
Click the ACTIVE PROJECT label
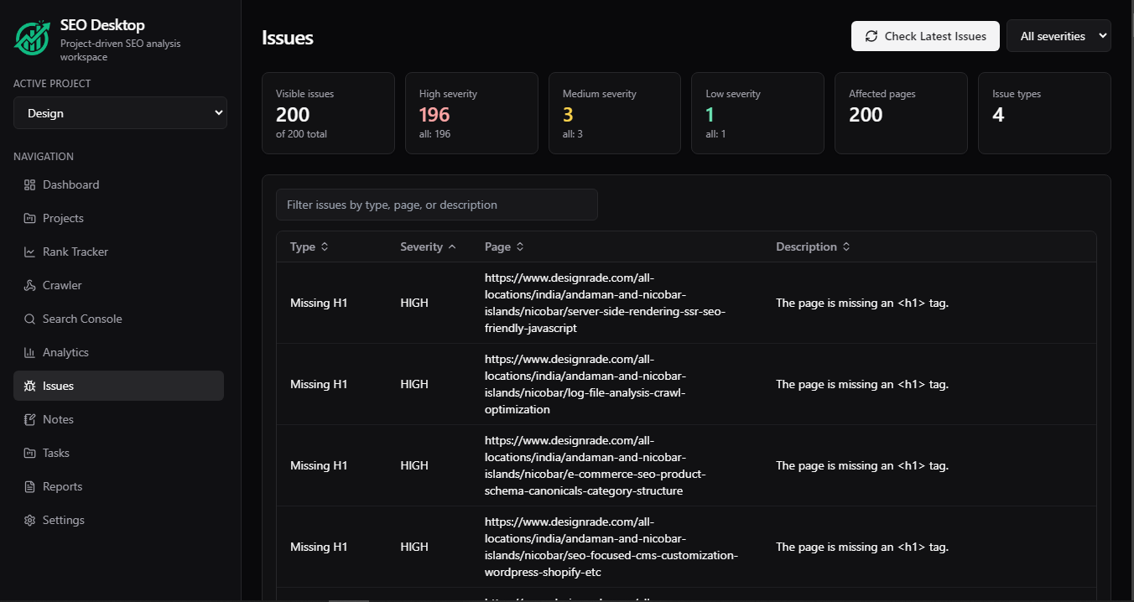click(x=52, y=84)
